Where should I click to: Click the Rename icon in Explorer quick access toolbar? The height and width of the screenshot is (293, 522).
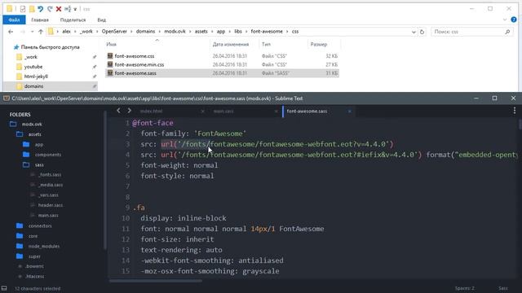(x=68, y=9)
